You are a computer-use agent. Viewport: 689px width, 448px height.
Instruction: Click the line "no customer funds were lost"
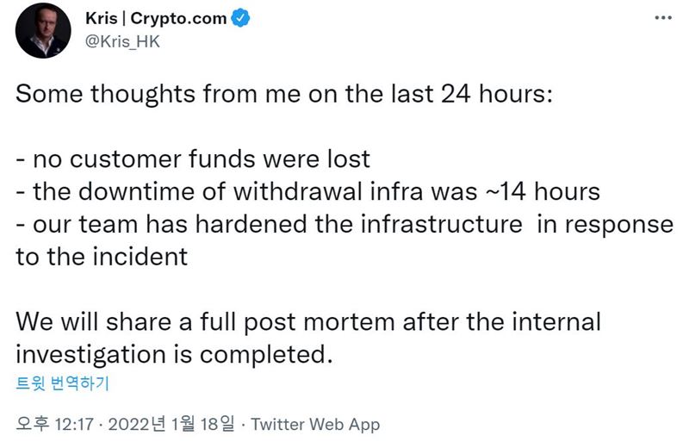coord(202,159)
